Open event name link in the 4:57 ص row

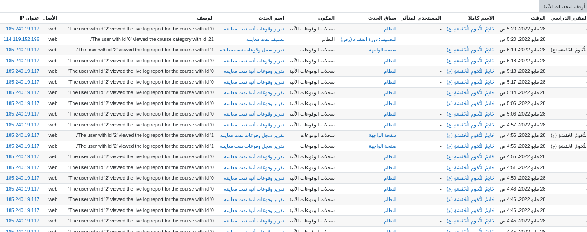(254, 125)
